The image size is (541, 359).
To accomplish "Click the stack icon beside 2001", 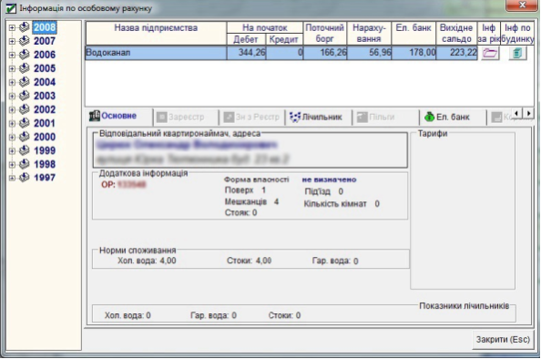I will 25,123.
